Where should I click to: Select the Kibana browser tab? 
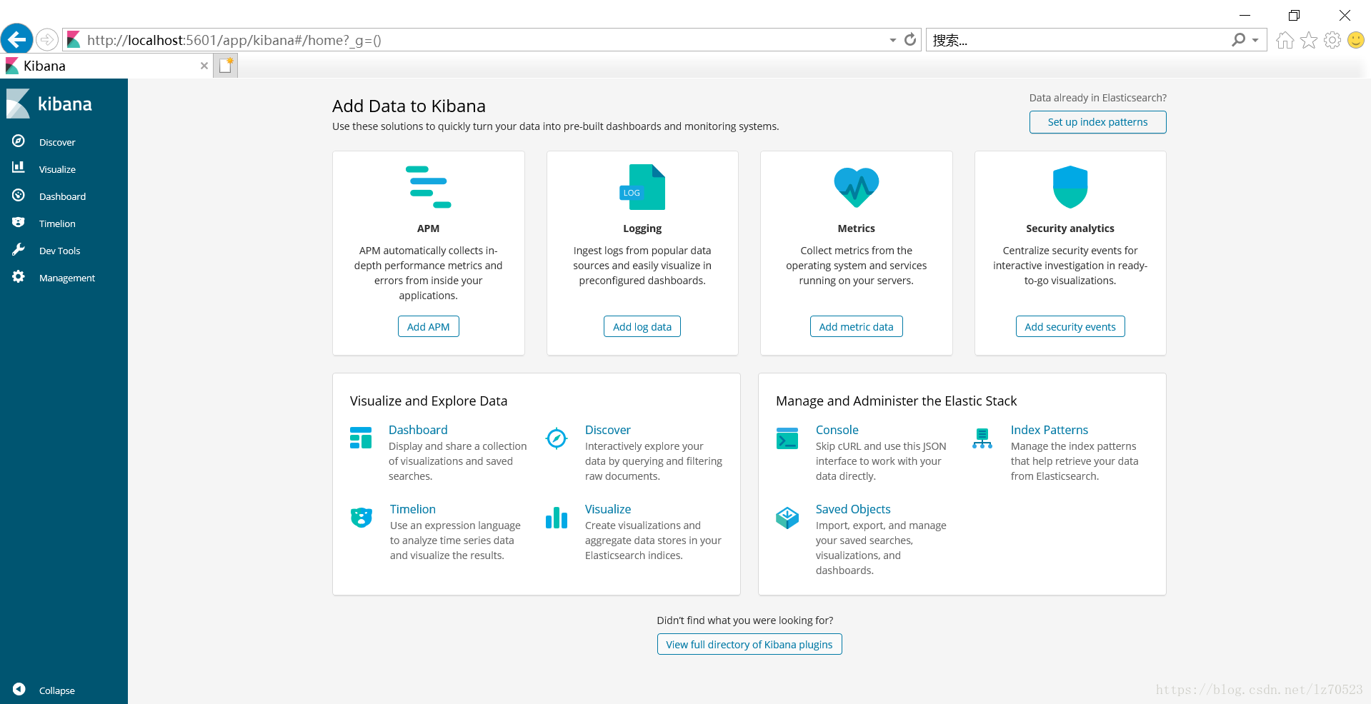tap(106, 66)
